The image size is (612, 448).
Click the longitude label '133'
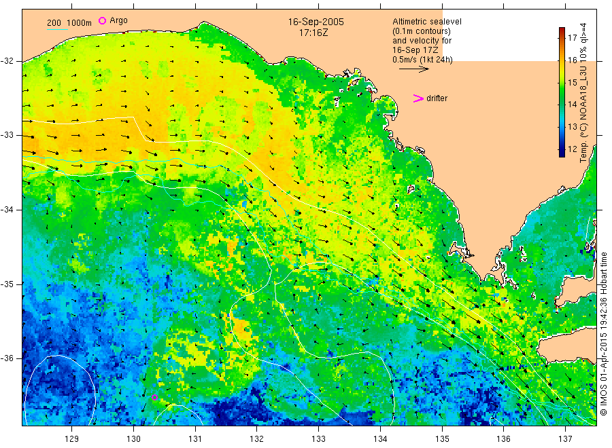tap(318, 439)
